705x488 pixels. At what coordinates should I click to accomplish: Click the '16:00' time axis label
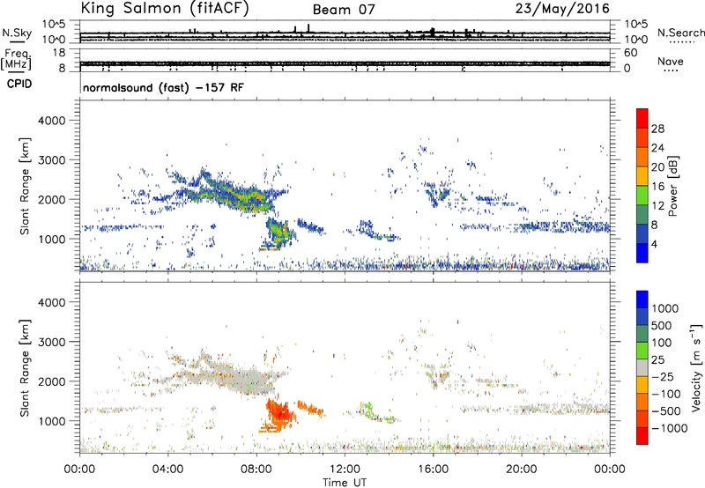pos(433,470)
